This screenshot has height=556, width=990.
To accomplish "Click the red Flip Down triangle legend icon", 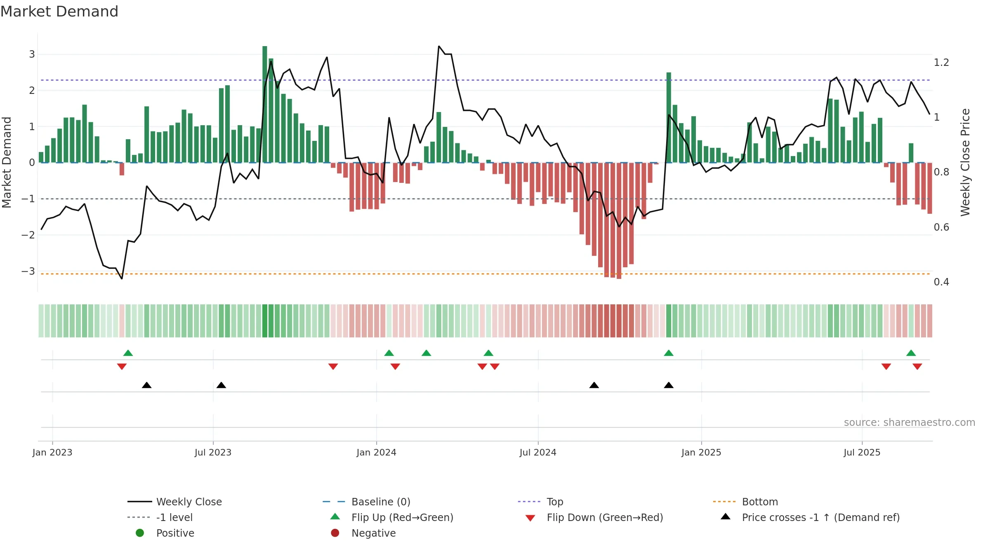I will (x=530, y=518).
